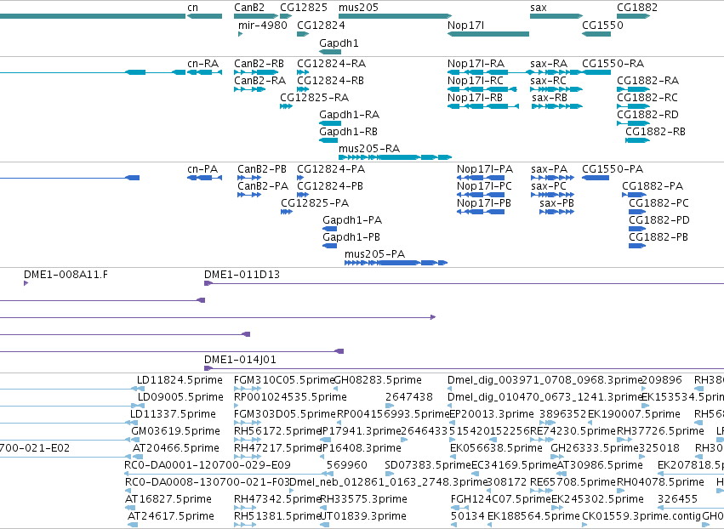
Task: Select protein CG12825-PA
Action: (x=287, y=212)
